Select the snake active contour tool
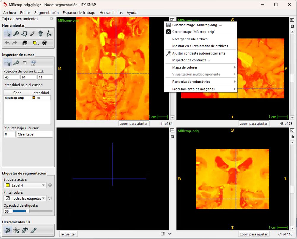Screen dimensions: 297x239 (x=40, y=34)
